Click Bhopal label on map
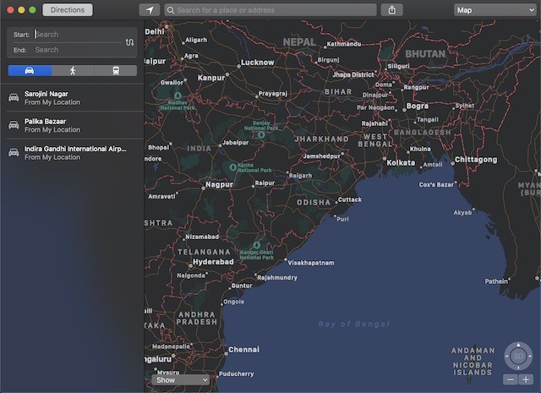Viewport: 541px width, 393px height. tap(159, 147)
